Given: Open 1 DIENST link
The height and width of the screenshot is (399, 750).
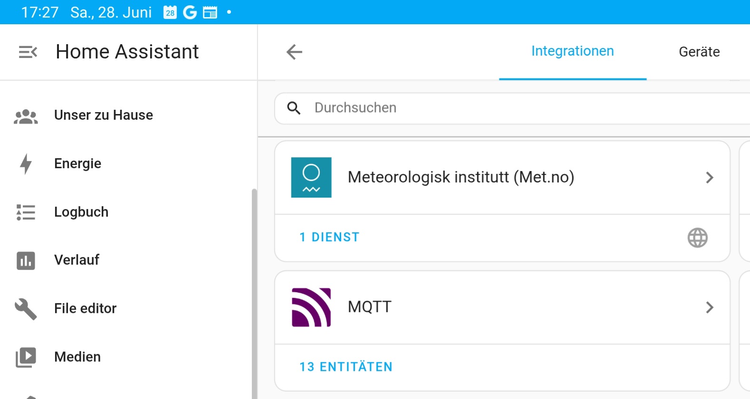Looking at the screenshot, I should pyautogui.click(x=329, y=237).
